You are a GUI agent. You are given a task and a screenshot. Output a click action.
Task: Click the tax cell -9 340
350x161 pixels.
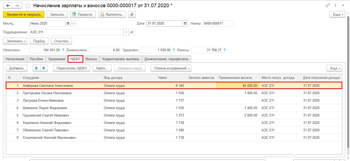(171, 85)
